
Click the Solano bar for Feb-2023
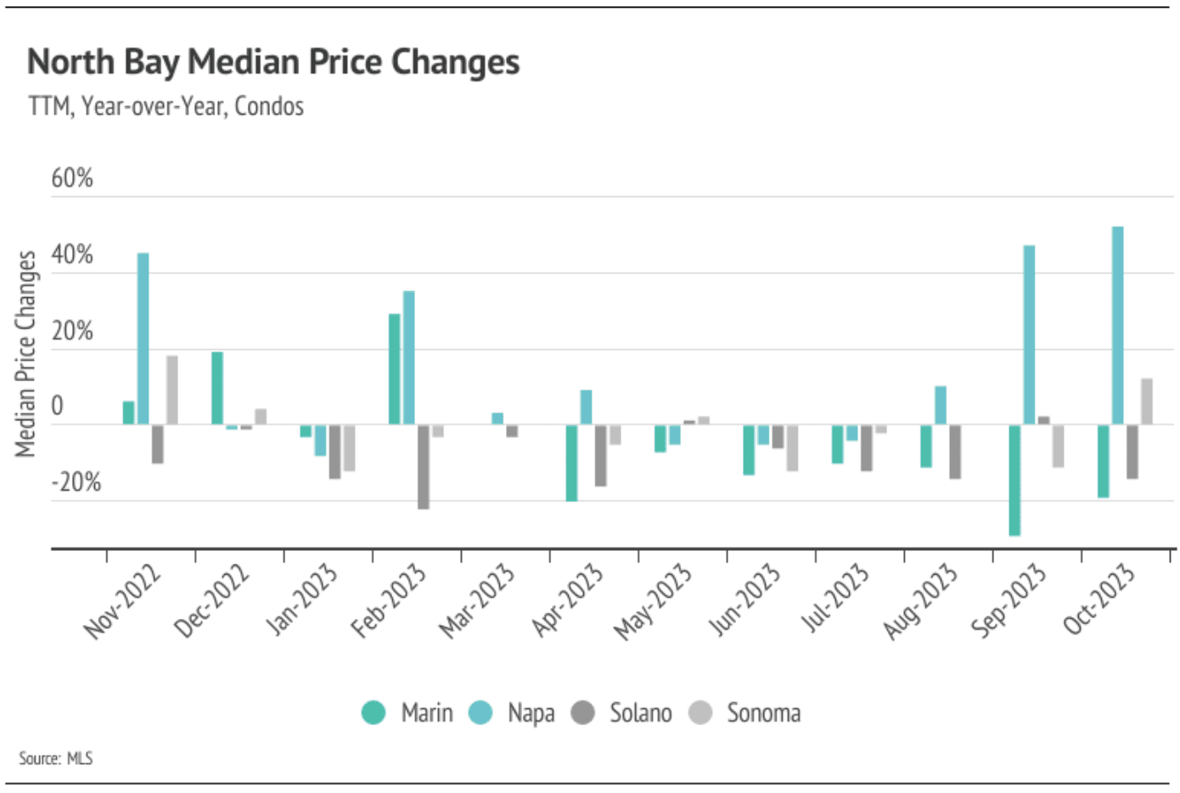(x=423, y=466)
